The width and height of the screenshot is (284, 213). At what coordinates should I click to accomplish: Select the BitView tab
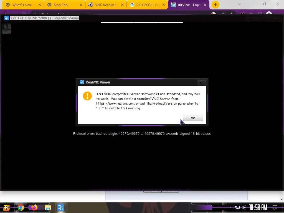pyautogui.click(x=189, y=5)
